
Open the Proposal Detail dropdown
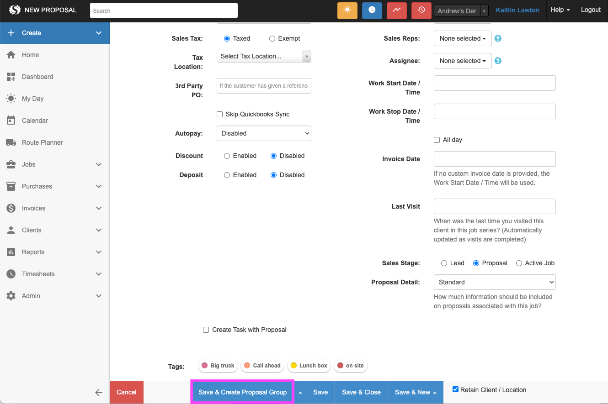[494, 282]
